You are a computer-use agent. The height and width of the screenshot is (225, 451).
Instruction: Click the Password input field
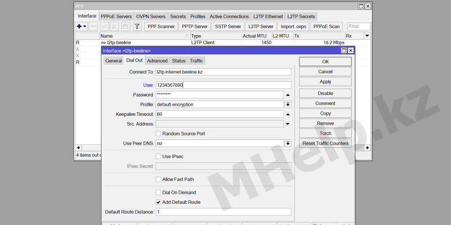[220, 95]
